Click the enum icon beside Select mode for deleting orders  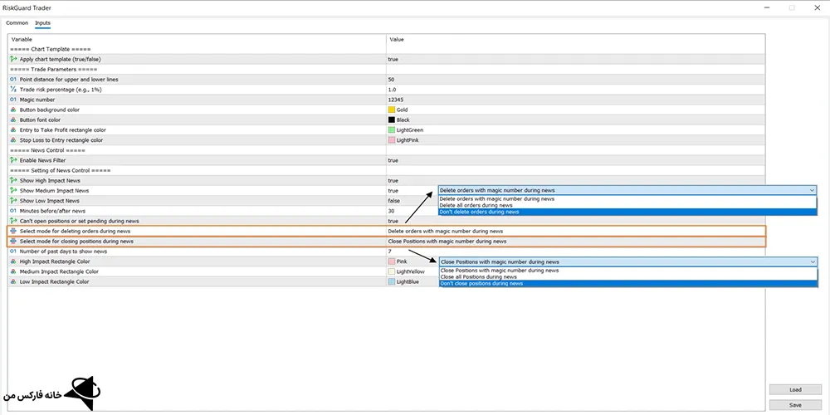click(x=13, y=232)
